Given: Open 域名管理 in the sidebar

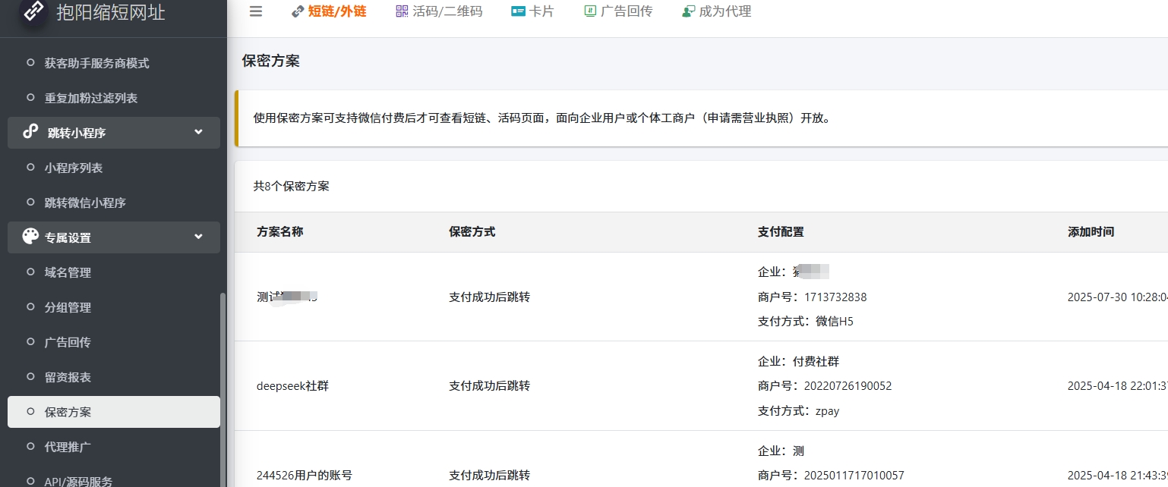Looking at the screenshot, I should tap(68, 272).
